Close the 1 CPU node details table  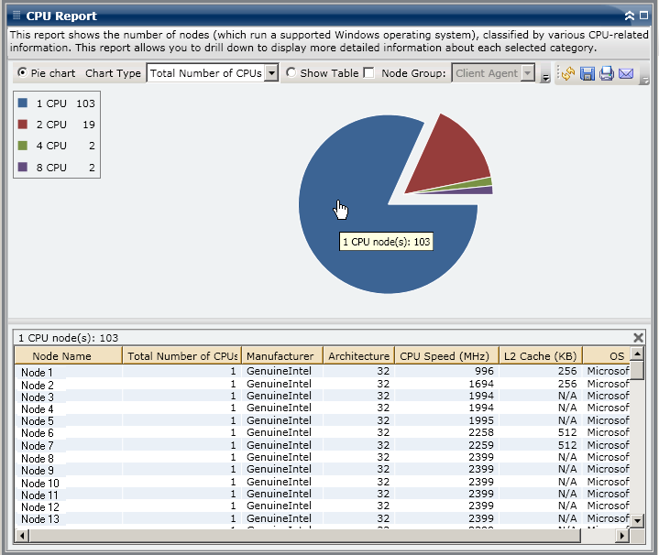pyautogui.click(x=638, y=337)
